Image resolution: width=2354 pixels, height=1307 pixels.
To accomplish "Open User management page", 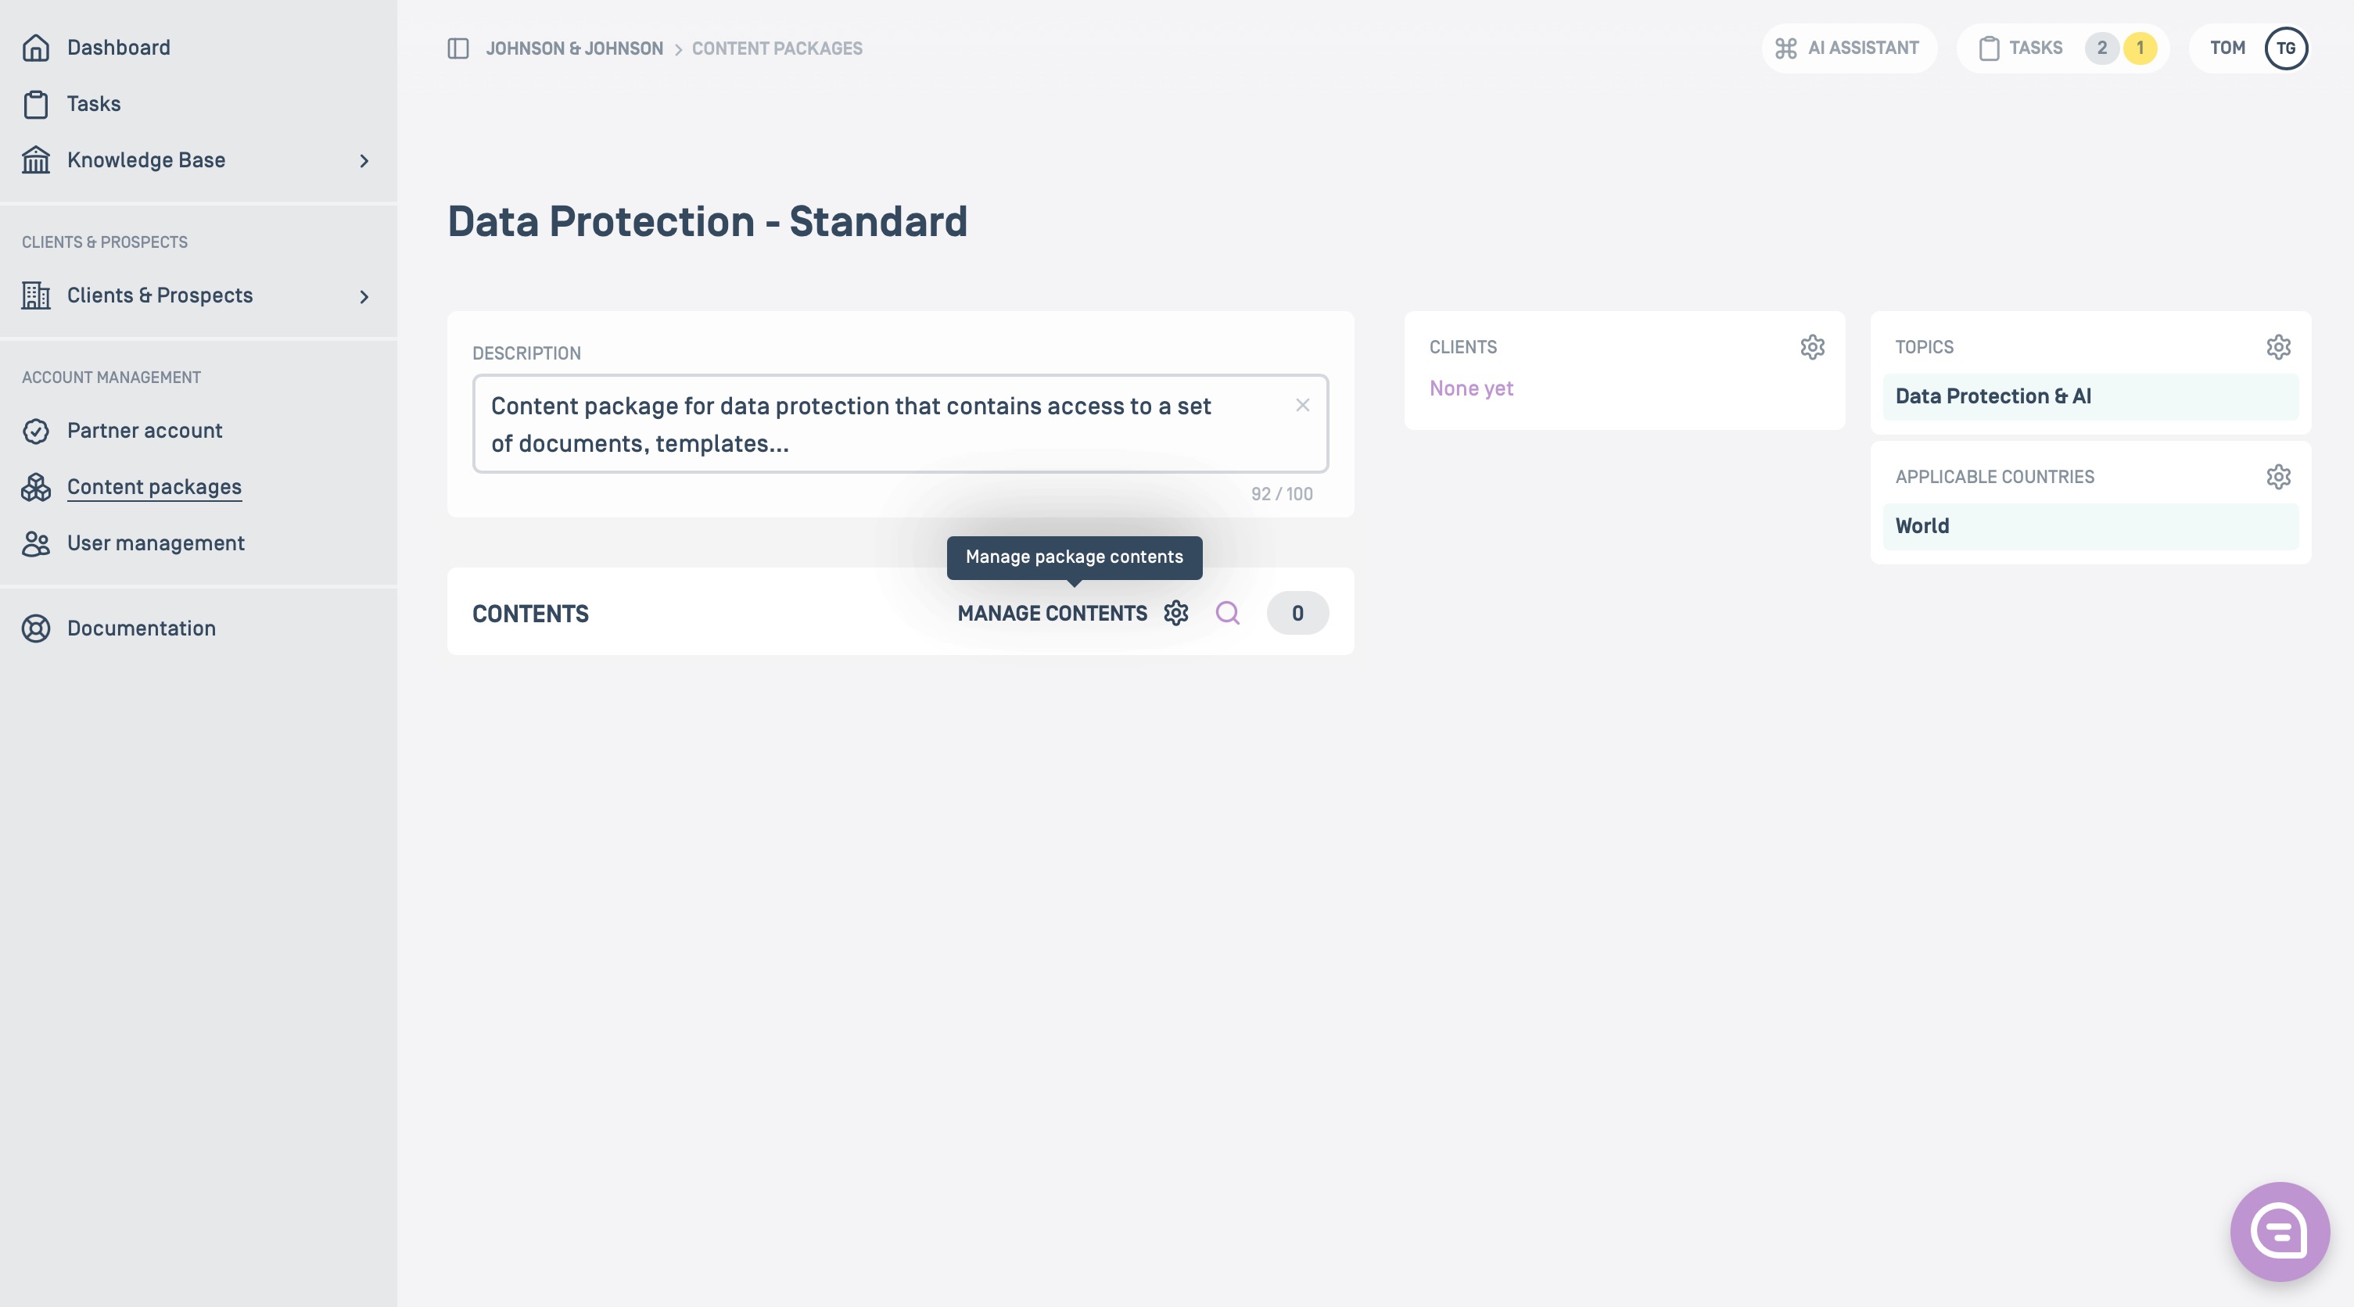I will pyautogui.click(x=156, y=543).
